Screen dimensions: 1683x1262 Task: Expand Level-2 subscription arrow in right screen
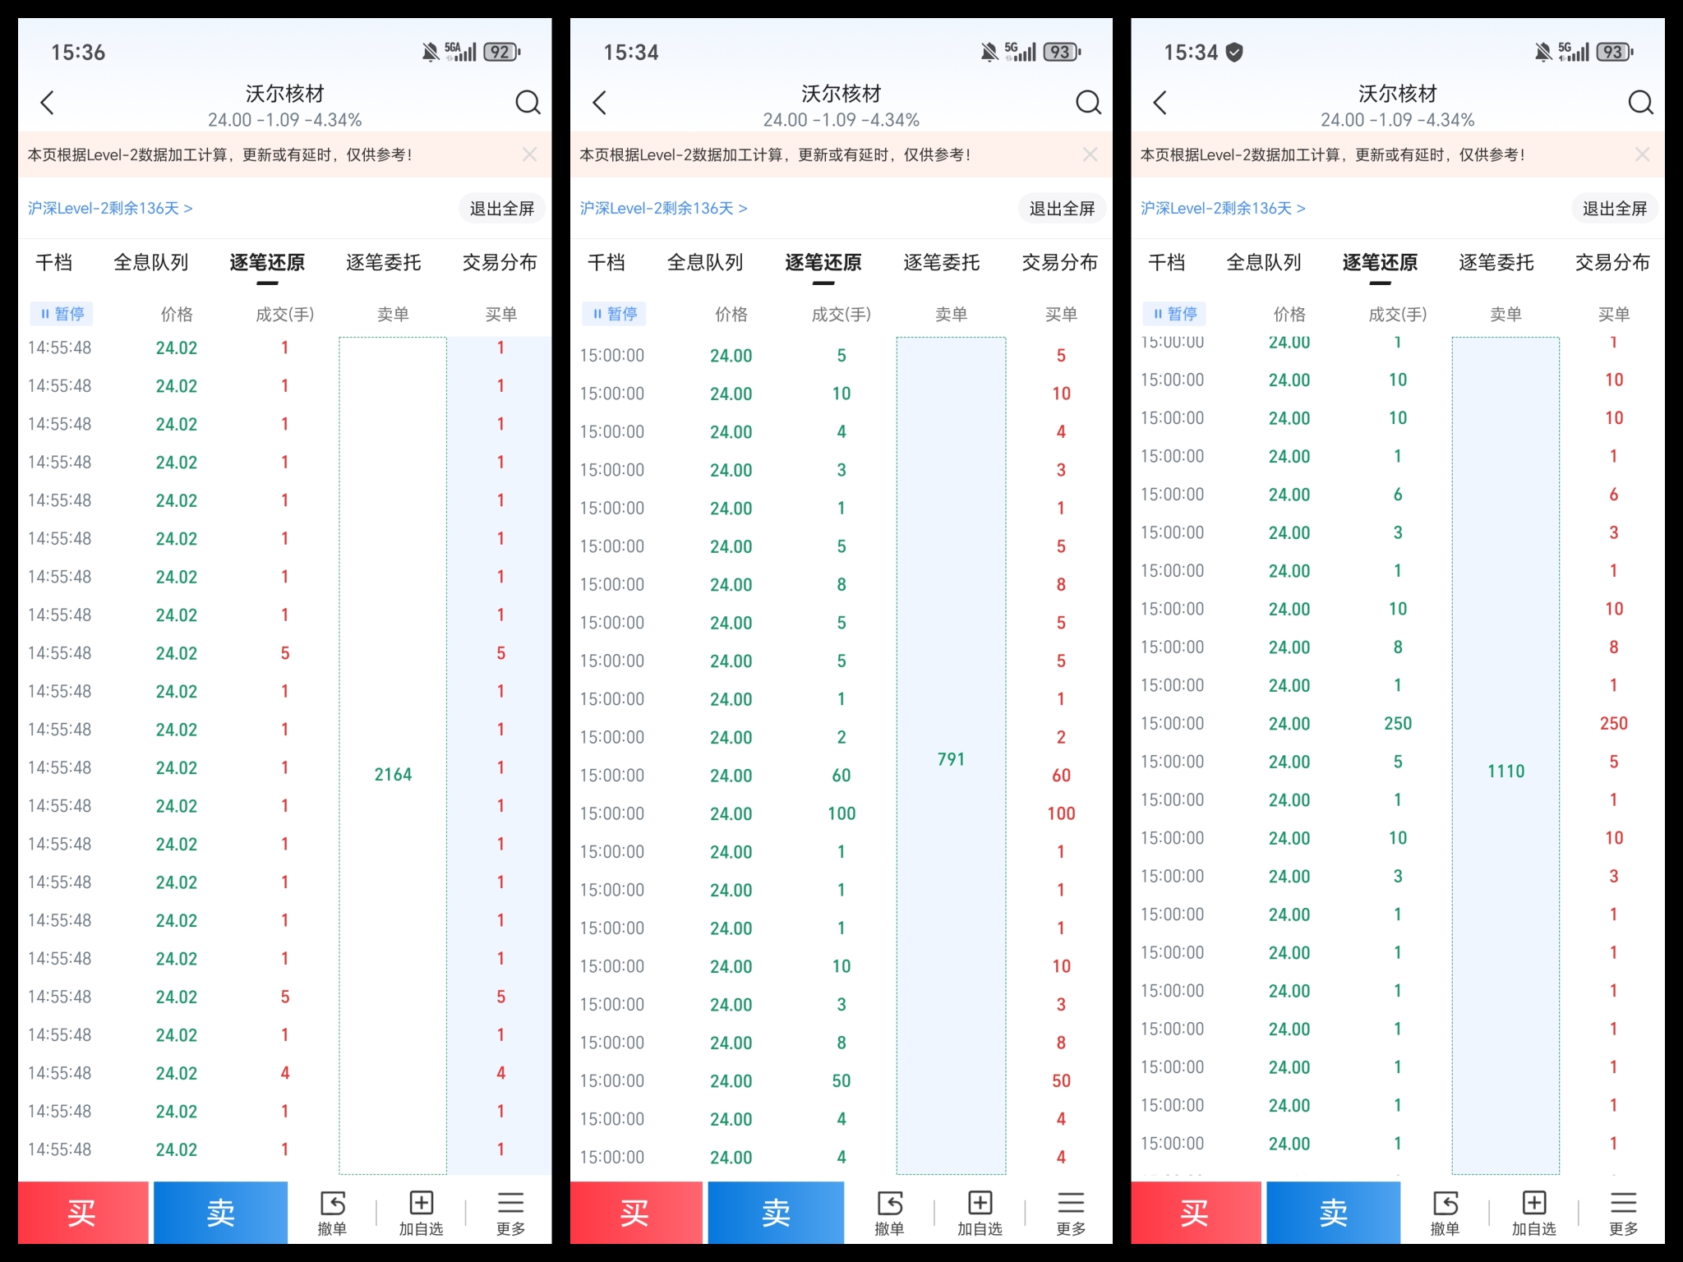coord(1300,209)
